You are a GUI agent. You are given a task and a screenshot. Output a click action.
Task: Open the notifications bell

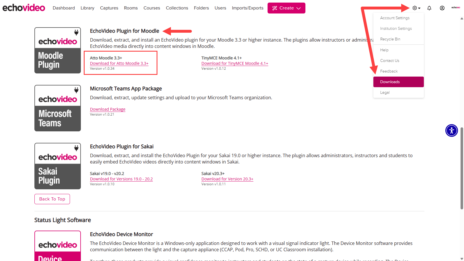click(429, 8)
